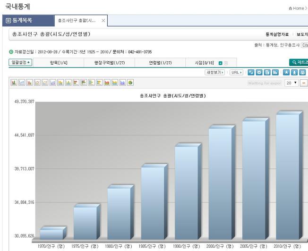Screen dimensions: 308x251
Task: Click the green up-arrow next to 시점
Action: (221, 63)
